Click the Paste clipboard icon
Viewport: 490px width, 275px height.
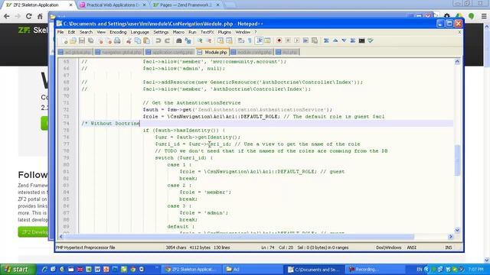[x=146, y=40]
